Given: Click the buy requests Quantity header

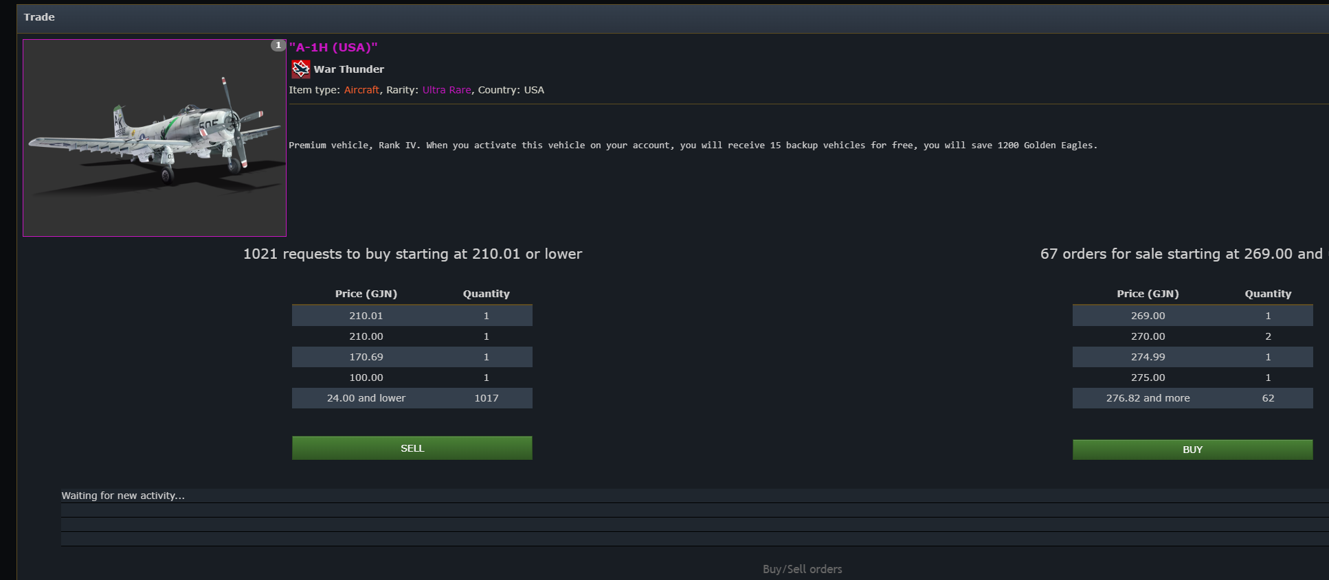Looking at the screenshot, I should click(x=487, y=294).
